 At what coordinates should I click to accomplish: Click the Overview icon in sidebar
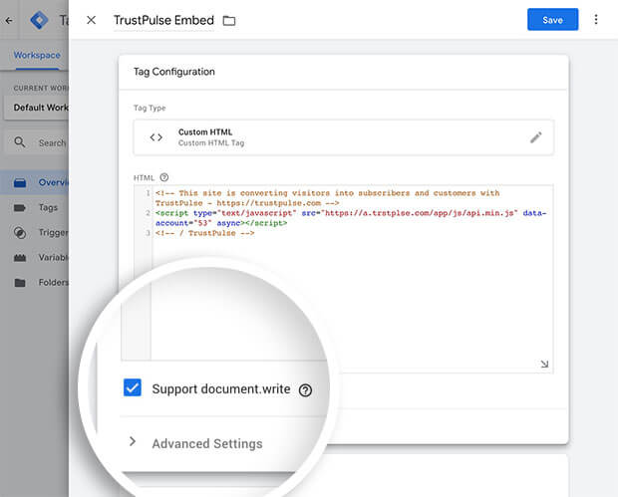pyautogui.click(x=20, y=182)
